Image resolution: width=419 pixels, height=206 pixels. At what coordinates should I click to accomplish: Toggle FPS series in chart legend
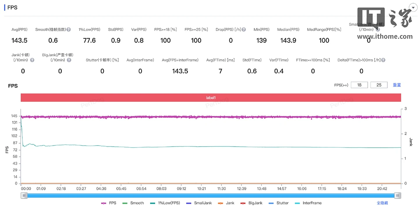[109, 203]
